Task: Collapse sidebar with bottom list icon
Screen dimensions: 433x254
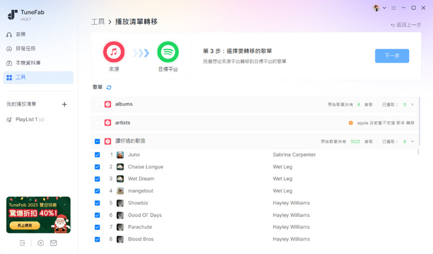Action: point(22,243)
